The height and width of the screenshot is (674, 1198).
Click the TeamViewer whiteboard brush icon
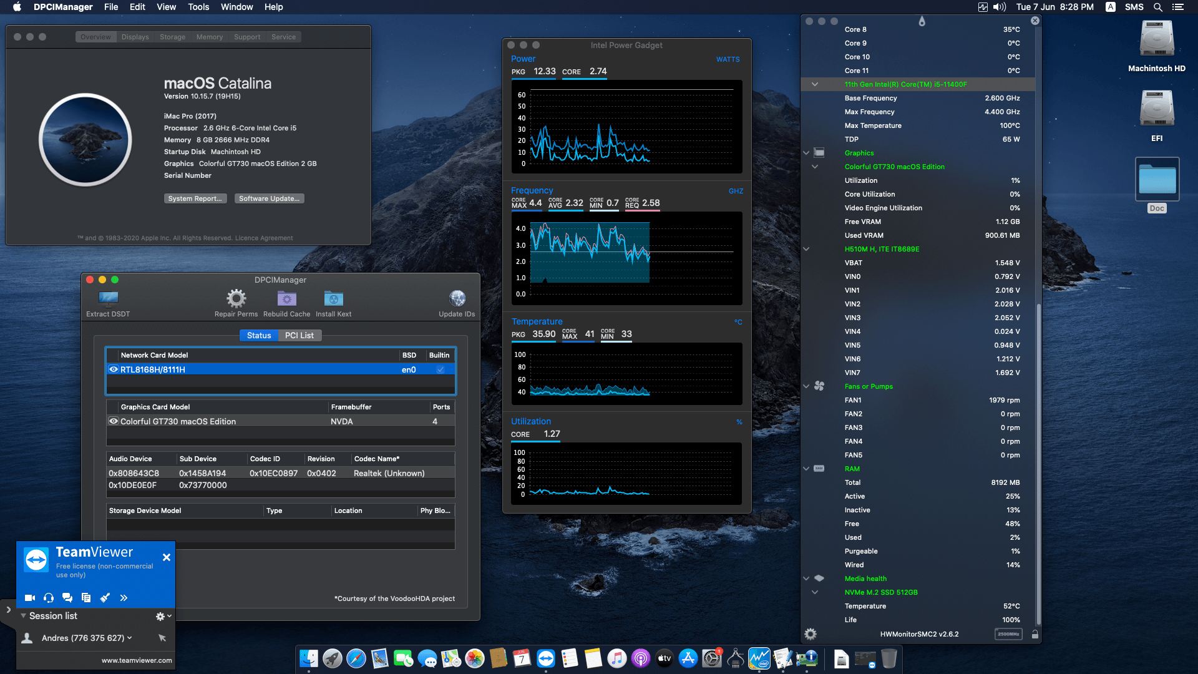coord(105,598)
